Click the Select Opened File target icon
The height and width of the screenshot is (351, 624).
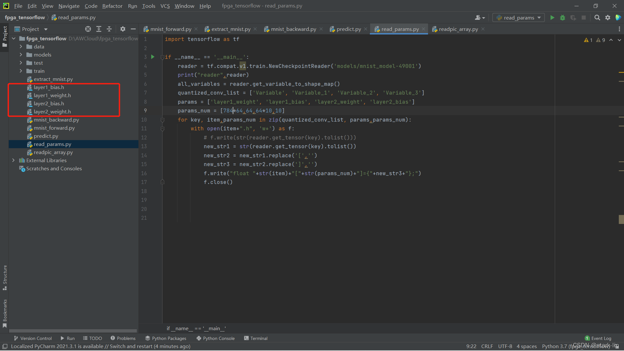click(x=88, y=29)
